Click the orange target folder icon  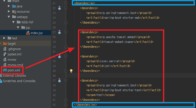click(5, 44)
